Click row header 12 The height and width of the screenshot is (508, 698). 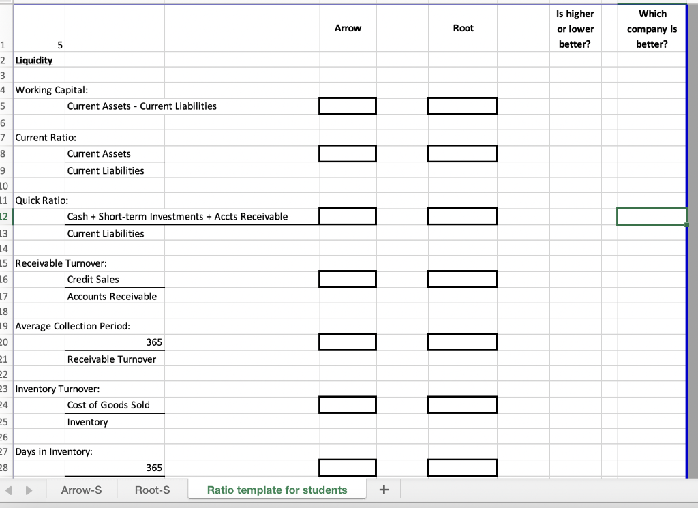[5, 216]
